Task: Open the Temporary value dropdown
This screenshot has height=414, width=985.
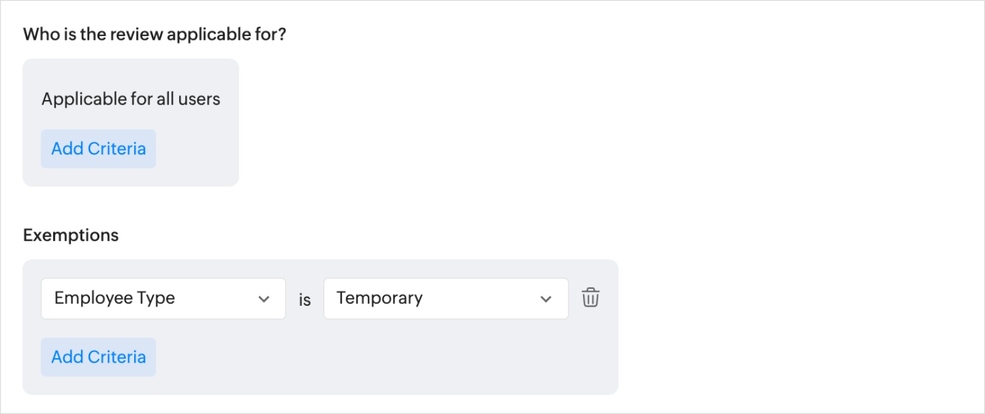Action: [x=445, y=298]
